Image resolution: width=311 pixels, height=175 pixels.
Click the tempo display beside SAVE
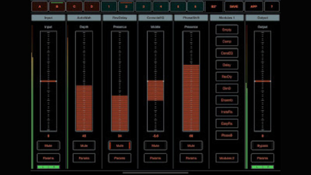click(214, 7)
